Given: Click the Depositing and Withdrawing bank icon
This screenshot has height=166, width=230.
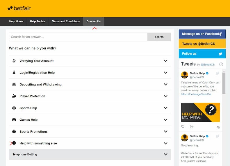Looking at the screenshot, I should pyautogui.click(x=14, y=84).
